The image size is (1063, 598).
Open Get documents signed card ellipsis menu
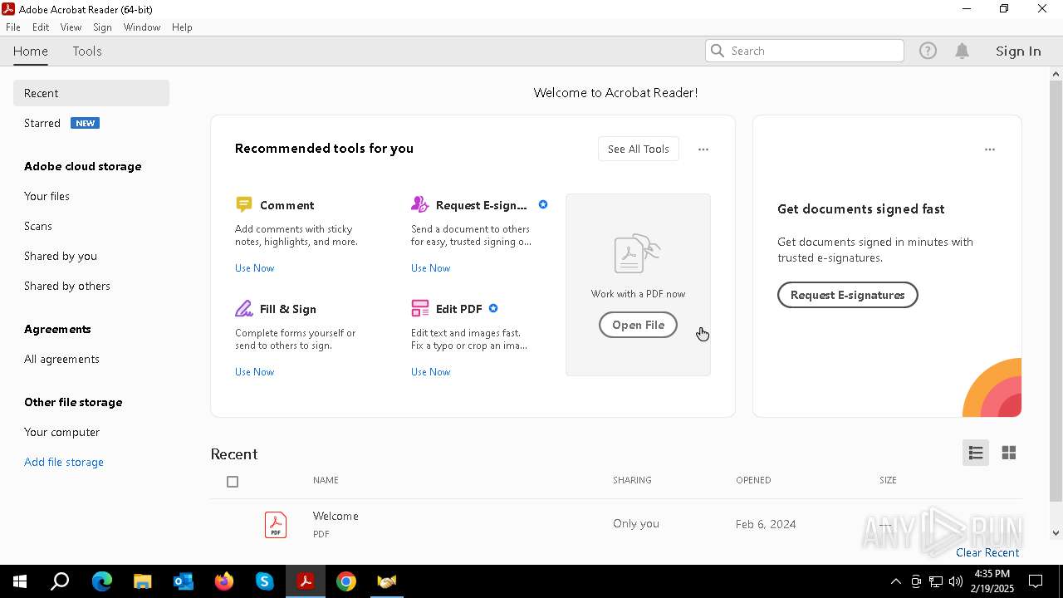click(x=990, y=149)
